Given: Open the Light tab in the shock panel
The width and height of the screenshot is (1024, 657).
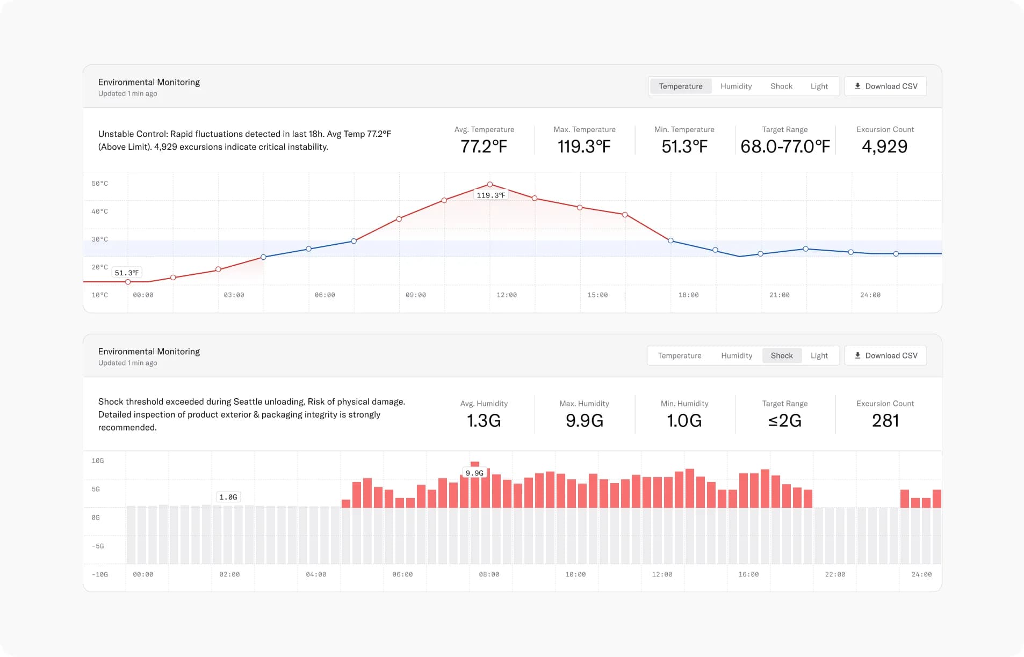Looking at the screenshot, I should pos(819,356).
